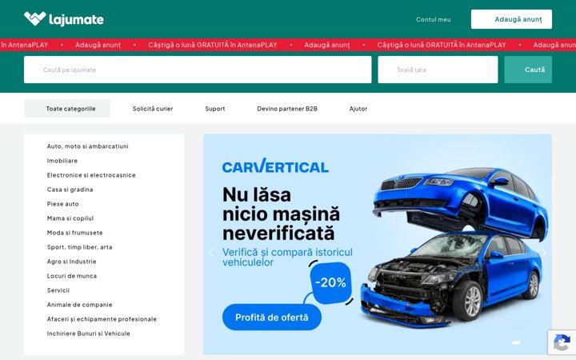576x360 pixels.
Task: Click the carousel slide indicator dot
Action: pyautogui.click(x=516, y=342)
